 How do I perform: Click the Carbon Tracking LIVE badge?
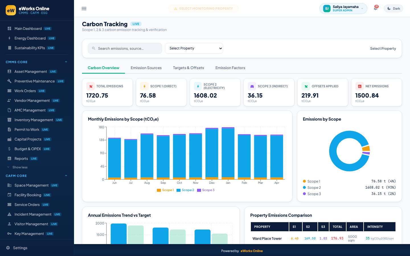pyautogui.click(x=136, y=24)
